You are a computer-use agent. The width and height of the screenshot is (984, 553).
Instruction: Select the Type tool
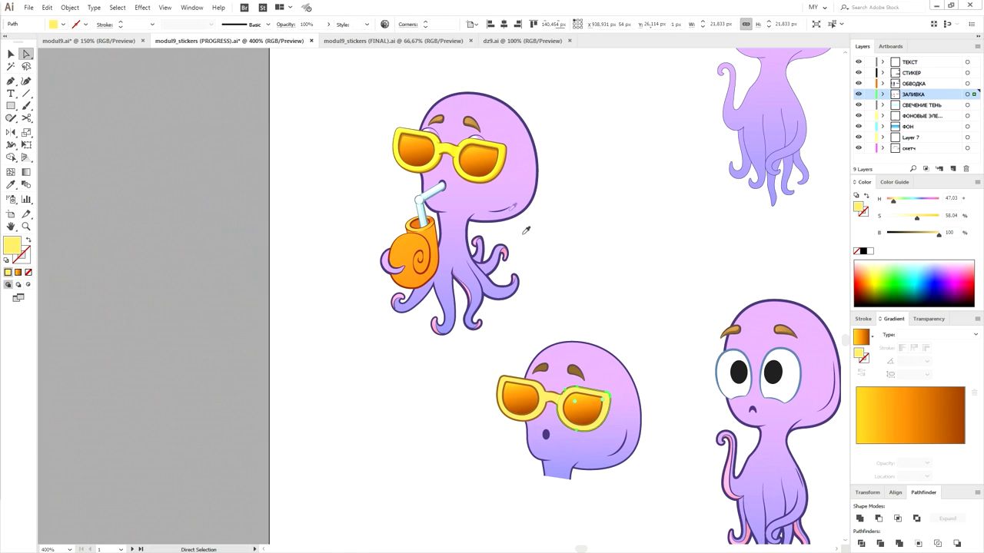pos(11,93)
